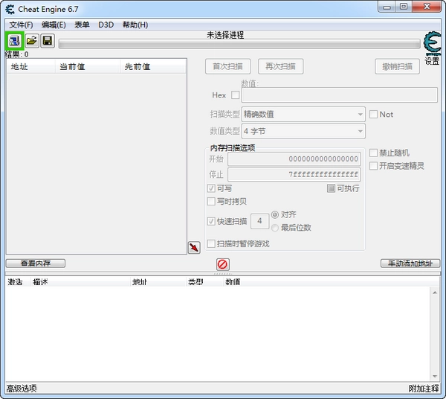Open the D3D menu
Screen dimensions: 446x399
click(106, 25)
